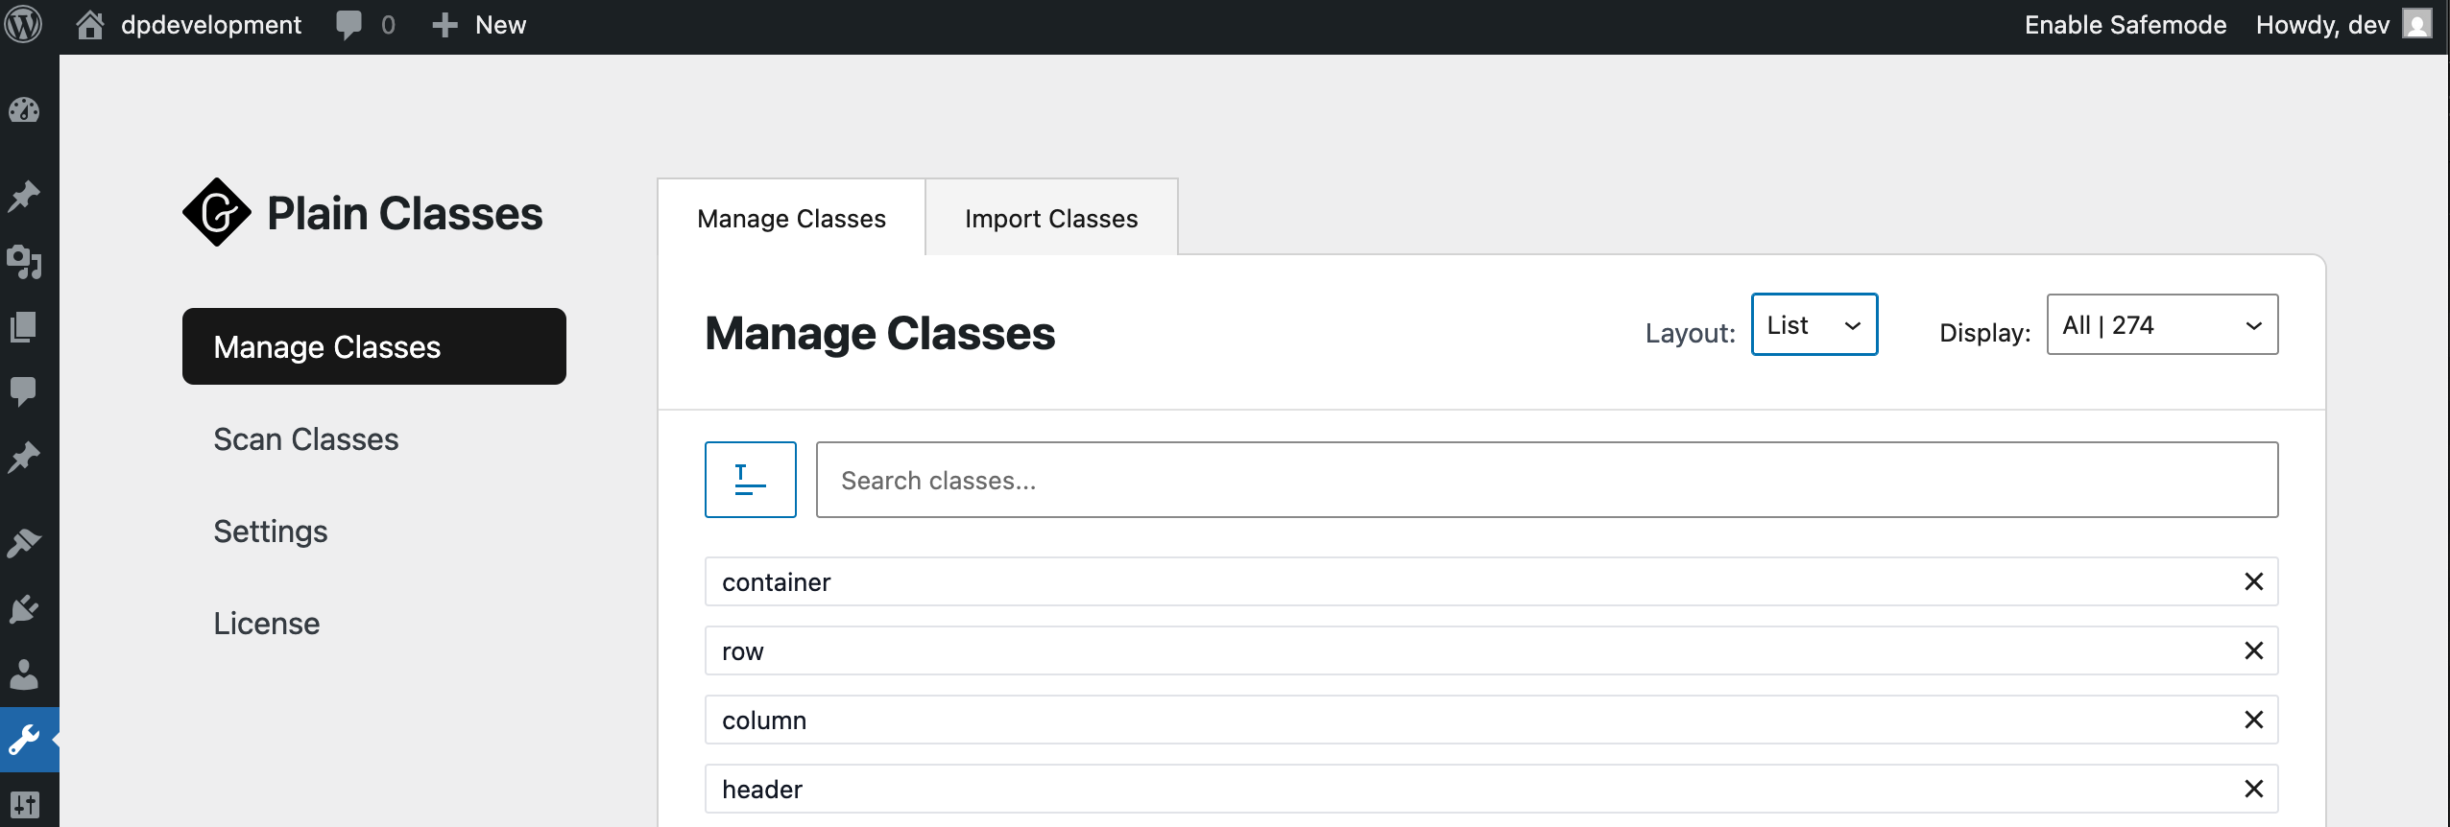Toggle the case-sensitive search button
2450x827 pixels.
[x=751, y=480]
